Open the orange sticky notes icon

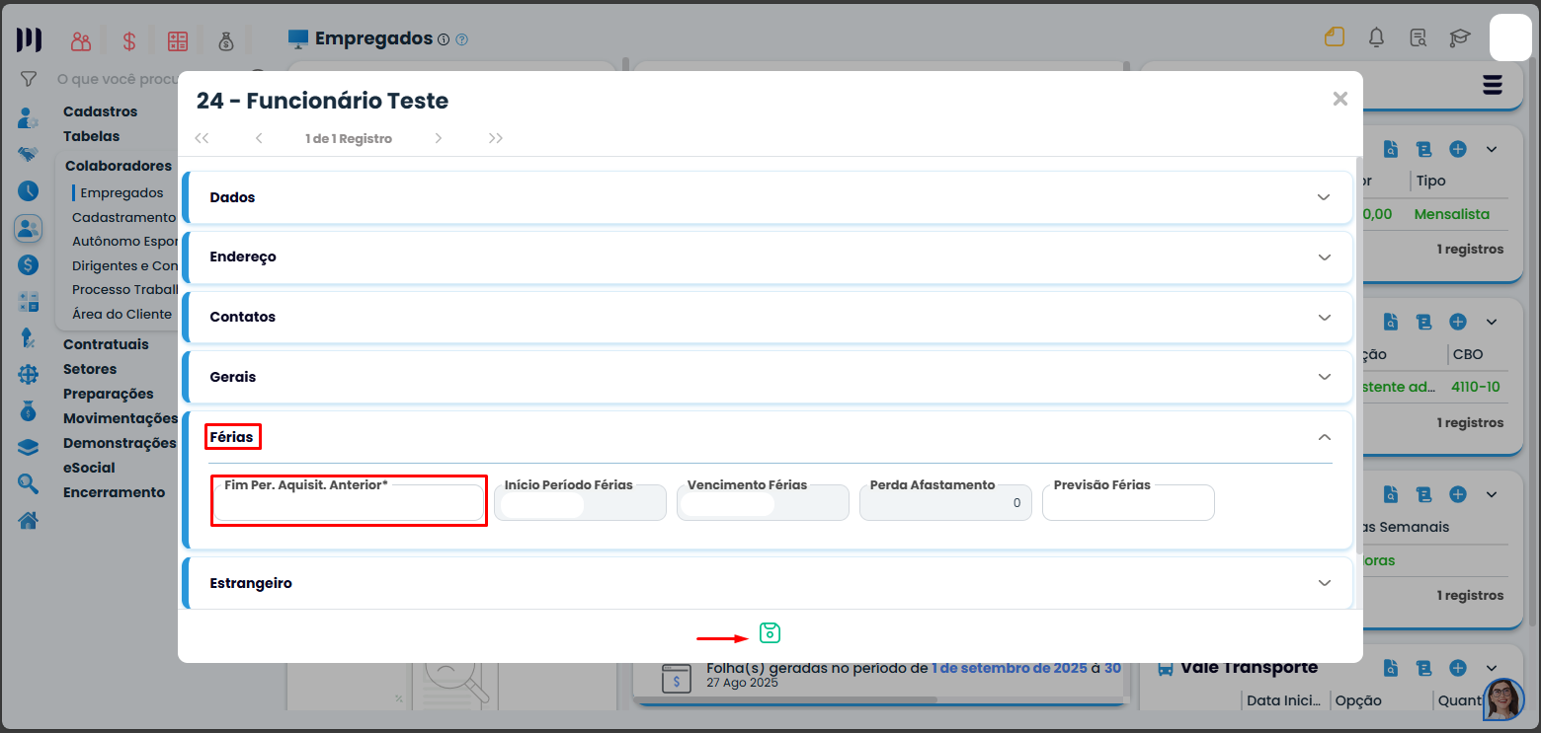(x=1335, y=37)
